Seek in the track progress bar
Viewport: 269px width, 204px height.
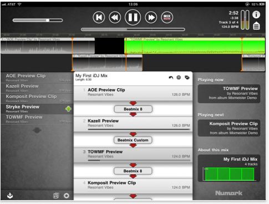[x=133, y=29]
